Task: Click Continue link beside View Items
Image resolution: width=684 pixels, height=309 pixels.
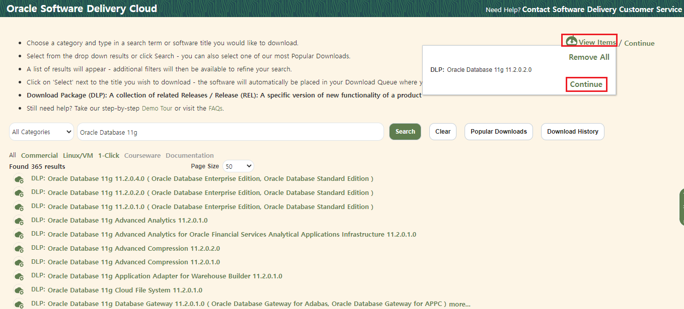Action: coord(639,43)
